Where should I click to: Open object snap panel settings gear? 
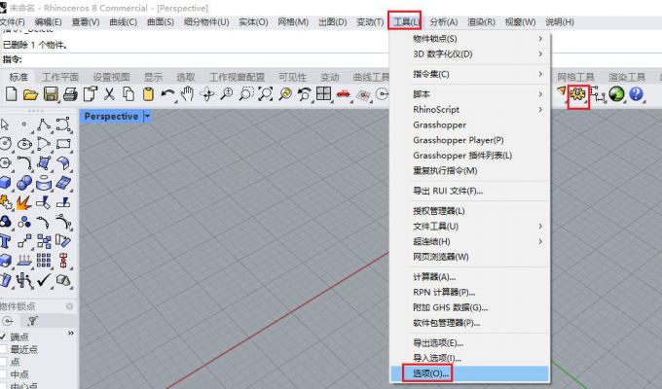[x=70, y=306]
